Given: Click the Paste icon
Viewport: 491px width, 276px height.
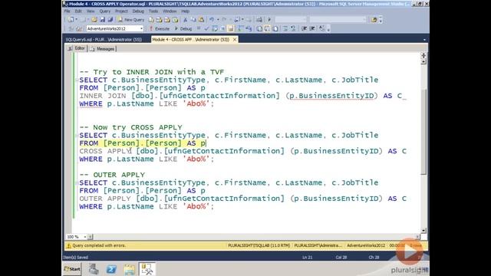Looking at the screenshot, I should pyautogui.click(x=201, y=20).
